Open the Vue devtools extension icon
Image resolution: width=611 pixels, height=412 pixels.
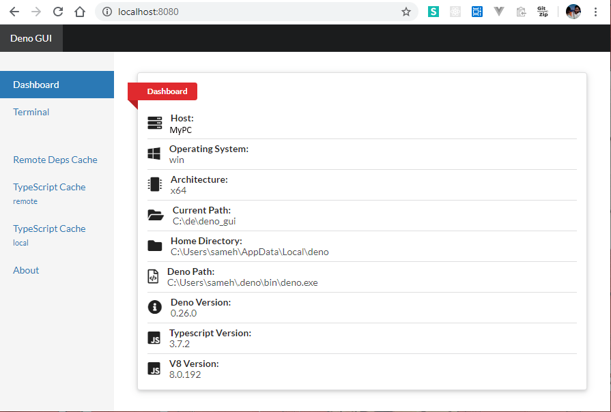499,12
